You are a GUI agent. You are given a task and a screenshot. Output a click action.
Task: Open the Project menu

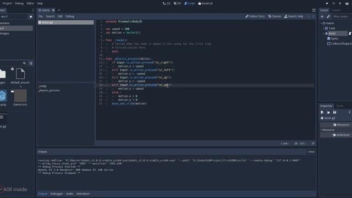click(7, 3)
